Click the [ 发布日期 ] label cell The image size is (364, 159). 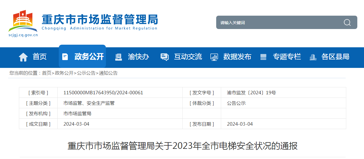click(x=202, y=124)
